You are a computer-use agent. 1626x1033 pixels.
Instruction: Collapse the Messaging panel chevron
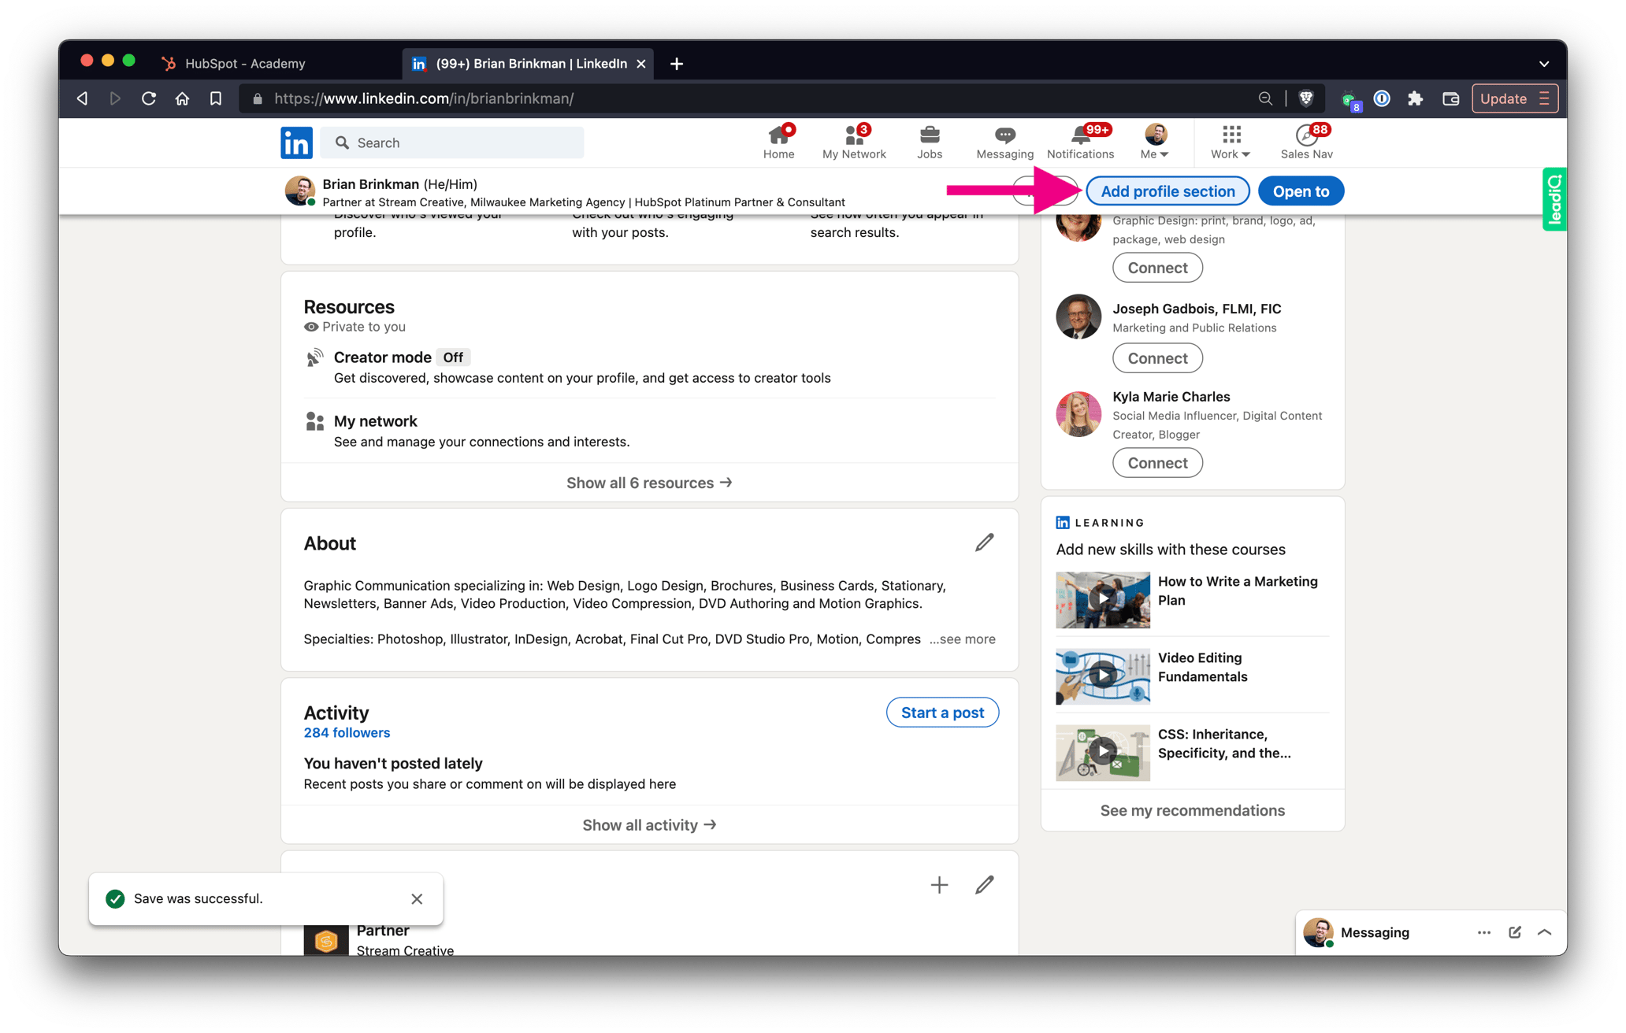[x=1542, y=932]
